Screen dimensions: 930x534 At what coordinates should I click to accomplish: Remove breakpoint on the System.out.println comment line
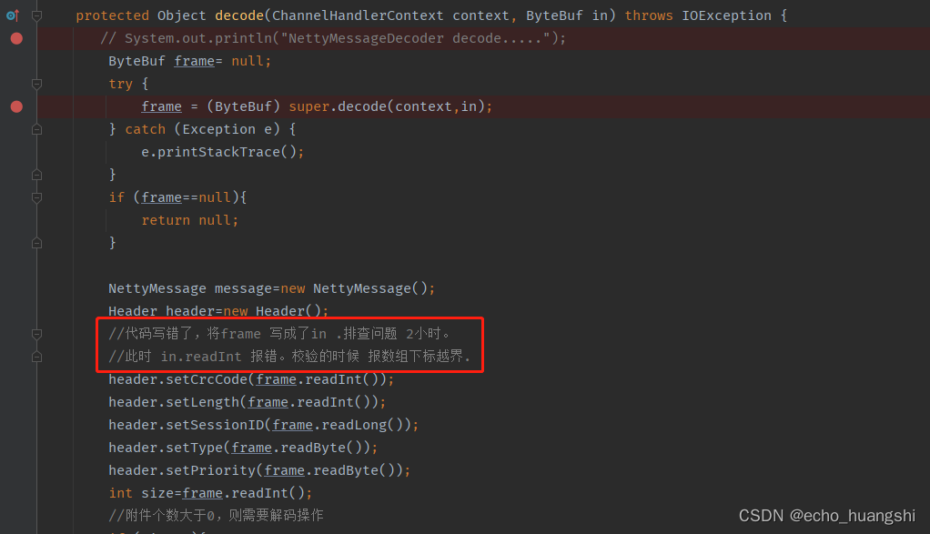click(16, 38)
